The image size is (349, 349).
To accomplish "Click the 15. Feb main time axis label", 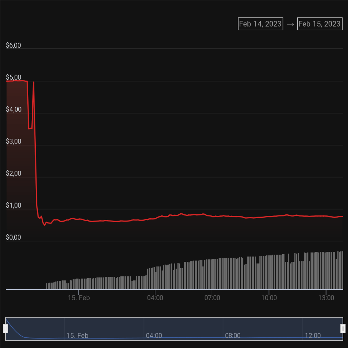I will click(79, 298).
